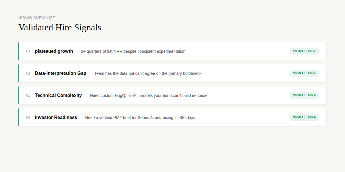This screenshot has width=345, height=172.
Task: Click the SIGNAL: HIRE badge for Technical Complexity
Action: pos(304,95)
